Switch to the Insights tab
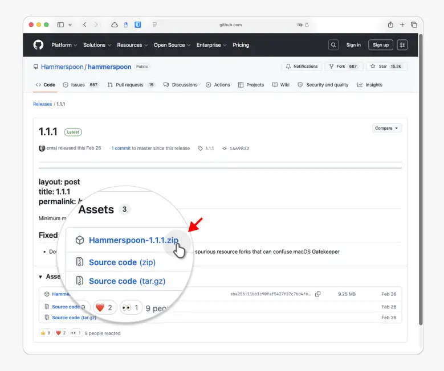The image size is (444, 371). pyautogui.click(x=369, y=85)
